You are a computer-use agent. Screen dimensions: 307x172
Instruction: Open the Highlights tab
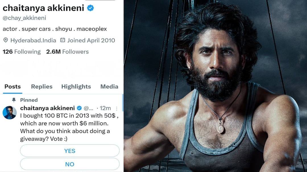pyautogui.click(x=76, y=87)
